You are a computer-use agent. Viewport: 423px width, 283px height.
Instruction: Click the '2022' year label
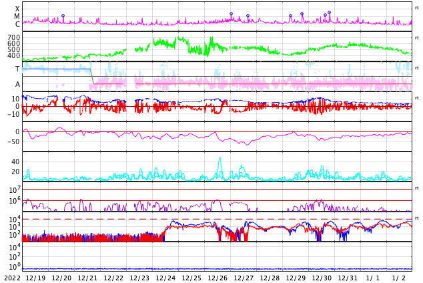pos(13,278)
